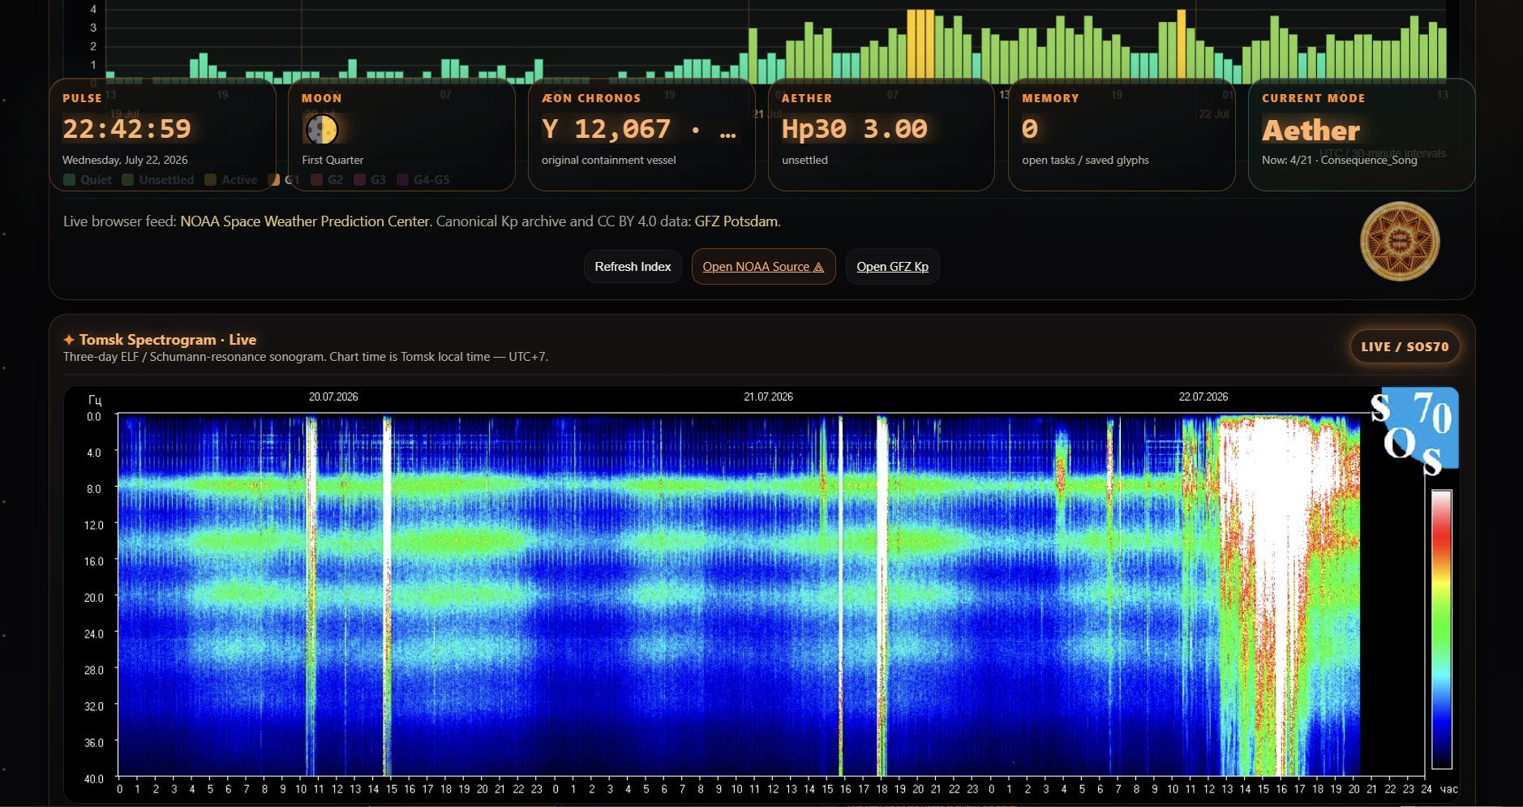1523x807 pixels.
Task: Click the Y 12,067 Æon Chronos value
Action: (639, 129)
